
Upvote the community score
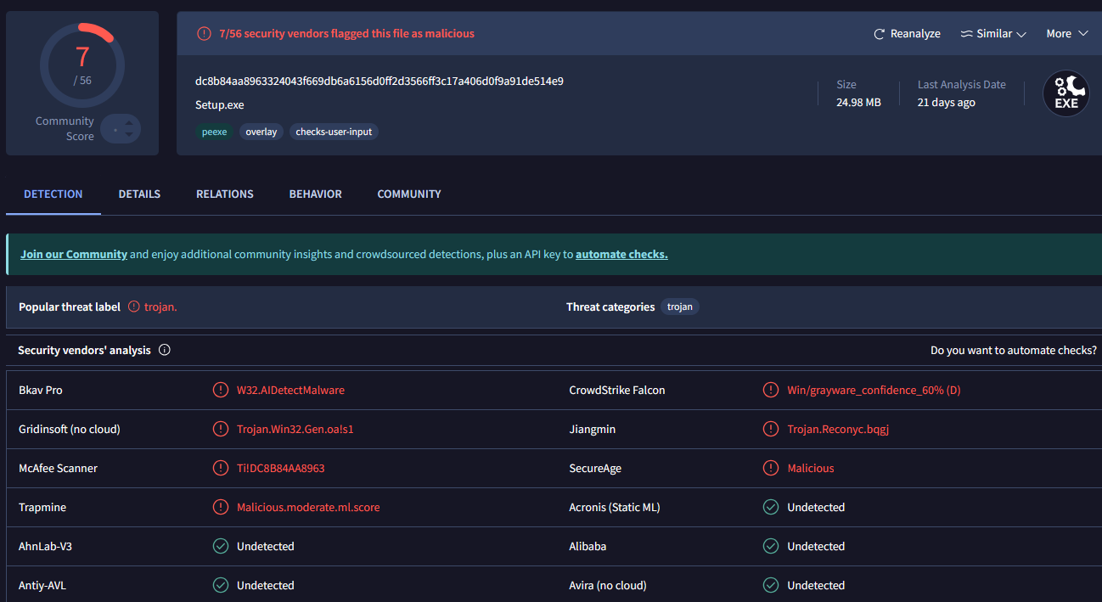click(129, 122)
